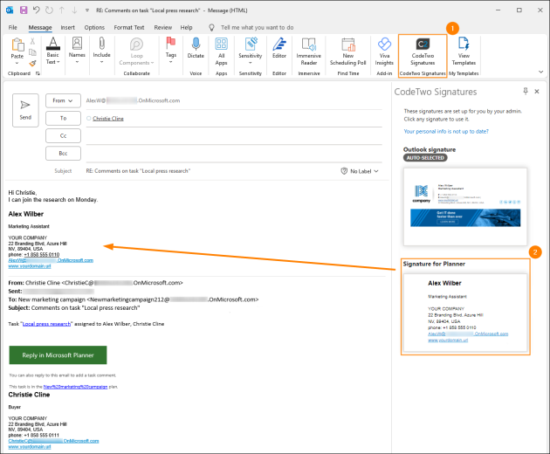Click 'Your personal info is not up to date?'

click(446, 131)
